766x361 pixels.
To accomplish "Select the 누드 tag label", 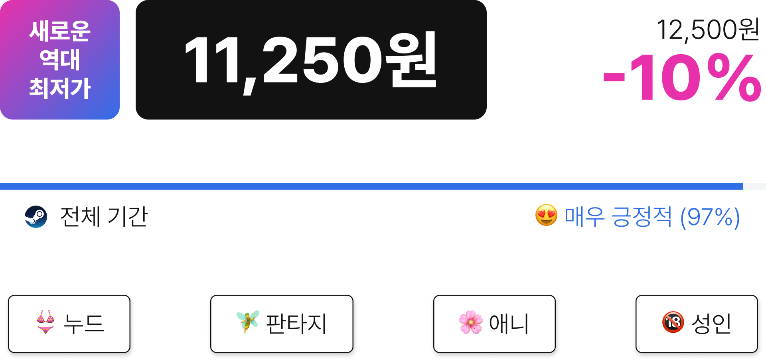I will 84,324.
